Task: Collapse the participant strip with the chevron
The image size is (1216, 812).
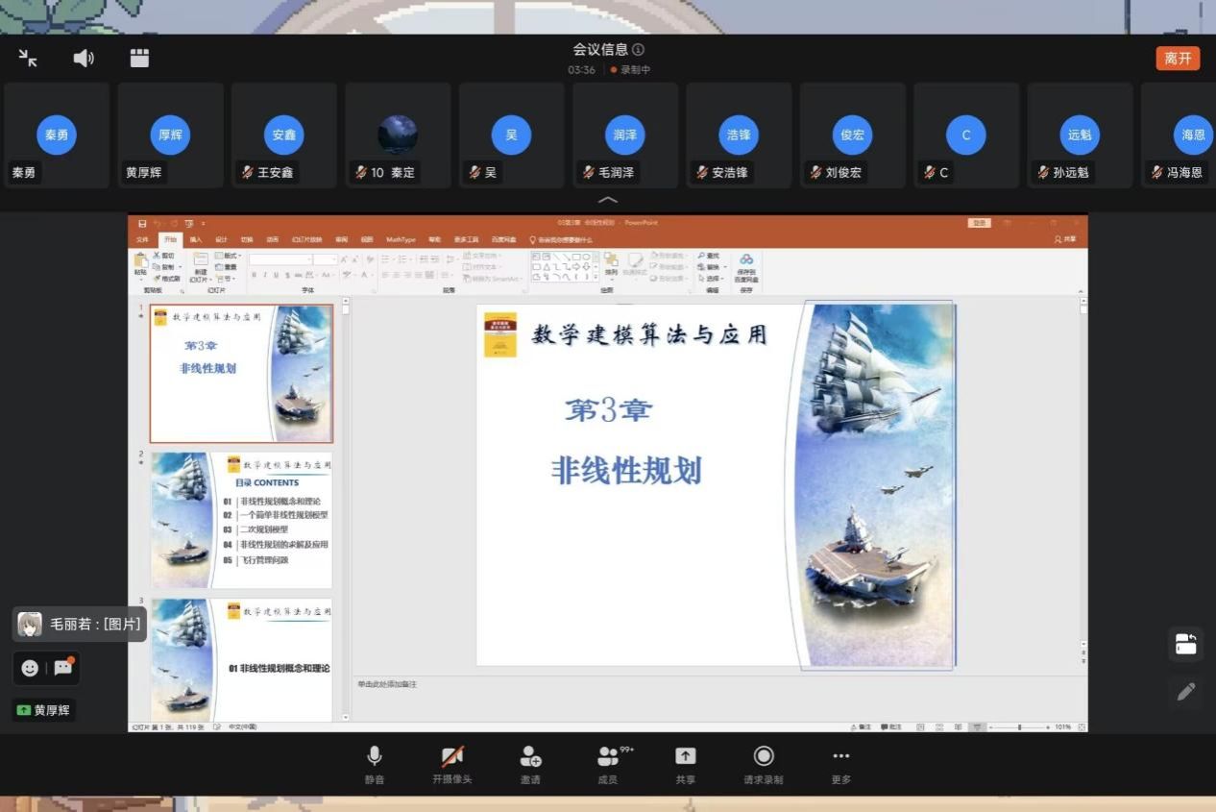Action: coord(608,200)
